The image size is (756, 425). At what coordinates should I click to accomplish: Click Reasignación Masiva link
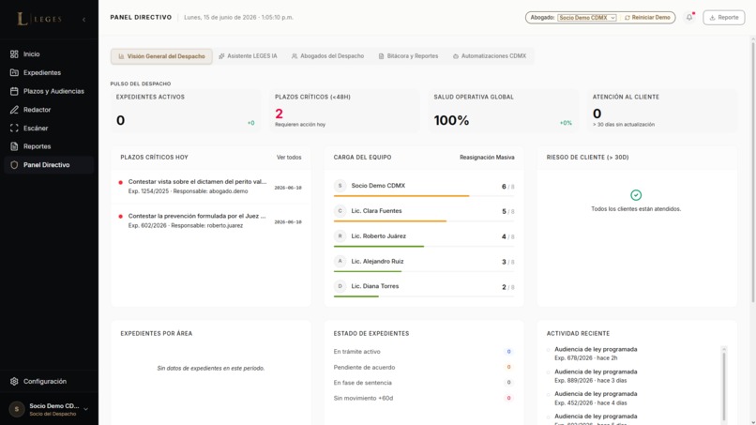[487, 158]
